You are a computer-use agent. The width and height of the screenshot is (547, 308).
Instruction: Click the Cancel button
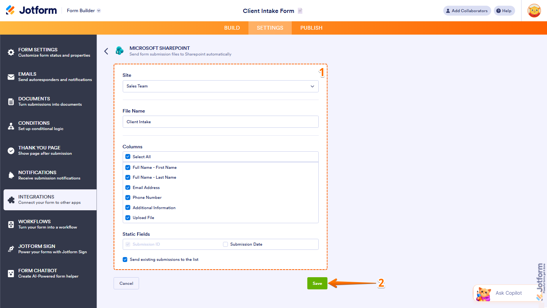126,283
